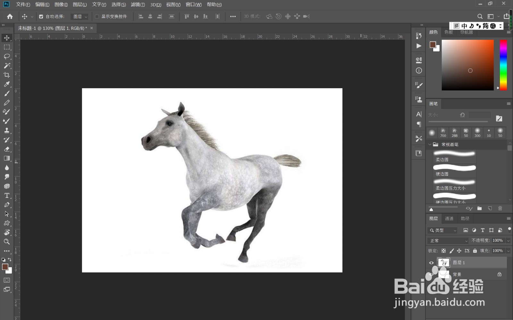Select the Clone Stamp tool
The height and width of the screenshot is (320, 513).
coord(7,130)
